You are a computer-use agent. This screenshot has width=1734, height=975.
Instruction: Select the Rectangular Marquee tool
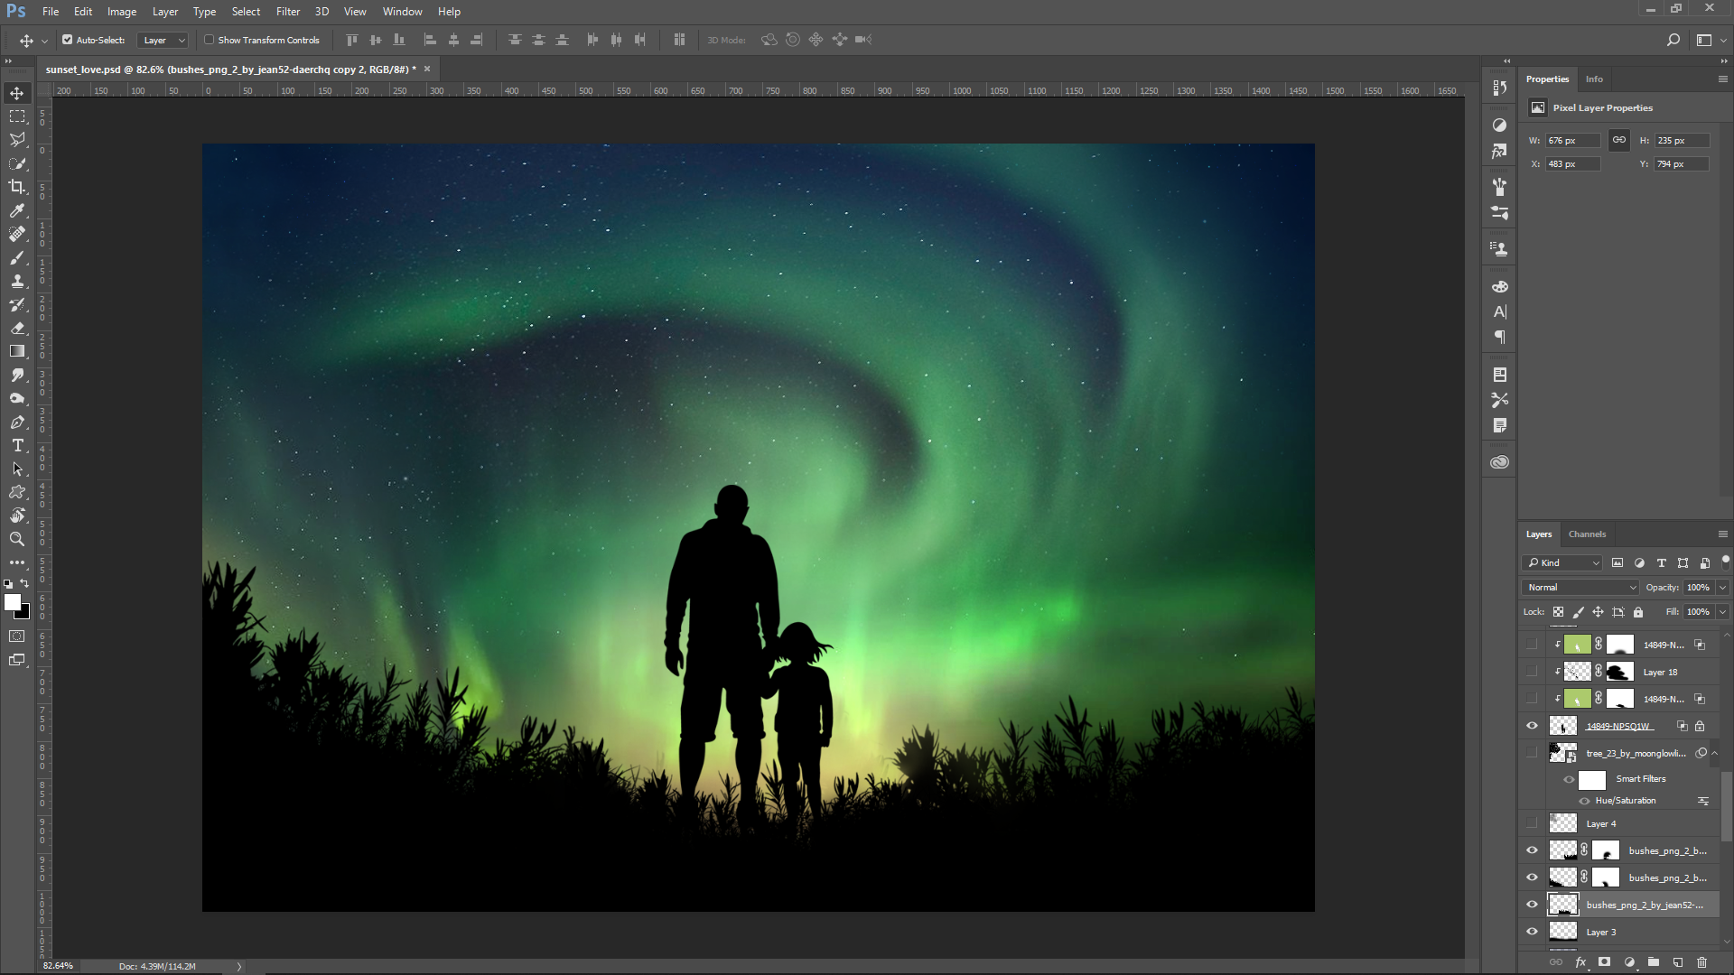pos(17,116)
